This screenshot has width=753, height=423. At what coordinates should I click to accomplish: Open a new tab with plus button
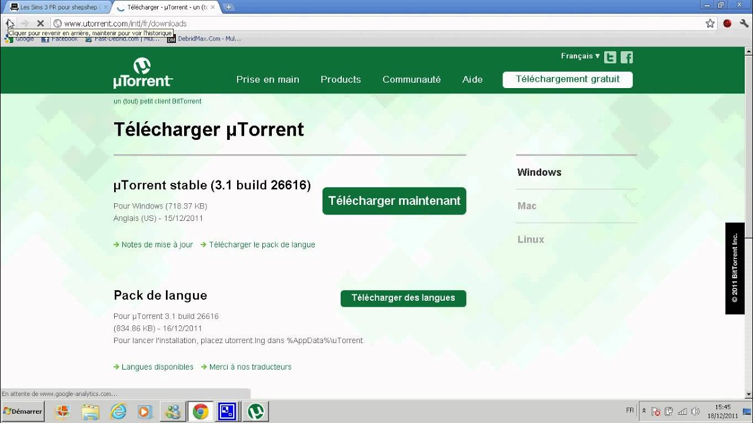pyautogui.click(x=228, y=7)
